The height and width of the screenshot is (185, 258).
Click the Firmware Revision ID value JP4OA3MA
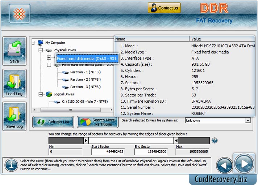click(x=201, y=101)
